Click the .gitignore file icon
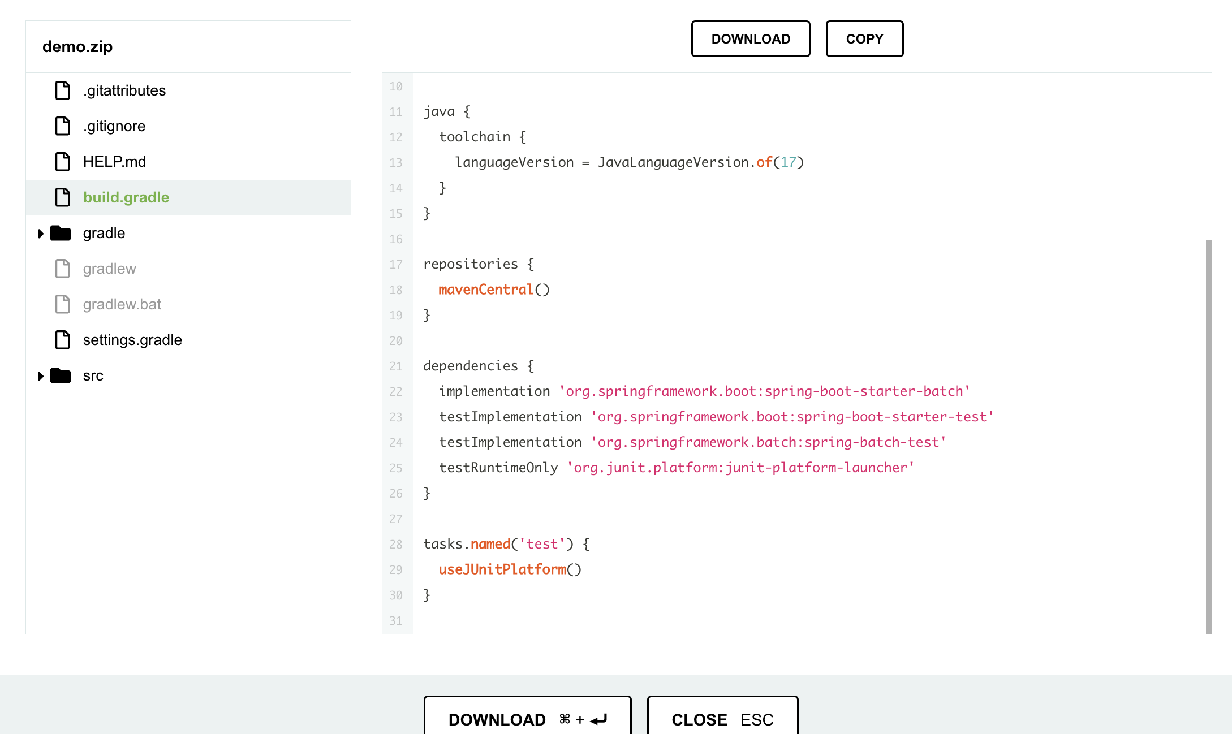 point(62,126)
